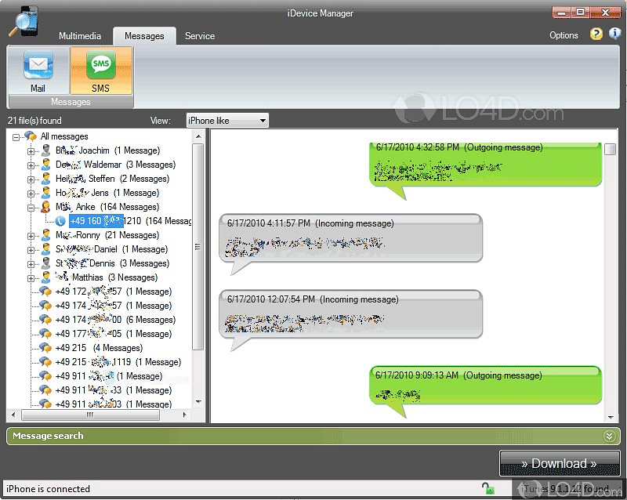Collapse the Message search panel chevron
The width and height of the screenshot is (627, 500).
click(x=610, y=436)
